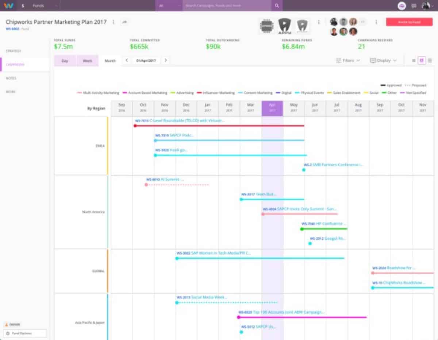Click the 01/Apr/2017 date field
Image resolution: width=438 pixels, height=340 pixels.
pyautogui.click(x=146, y=61)
